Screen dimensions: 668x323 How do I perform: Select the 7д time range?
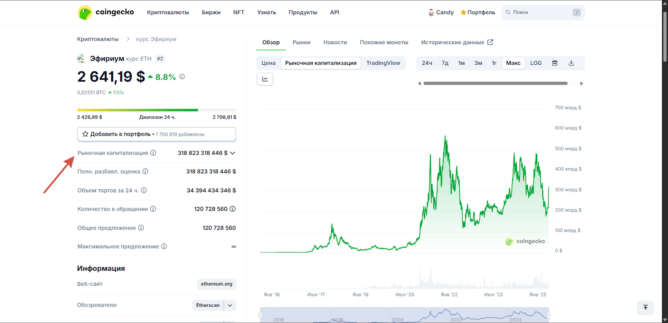click(x=445, y=63)
